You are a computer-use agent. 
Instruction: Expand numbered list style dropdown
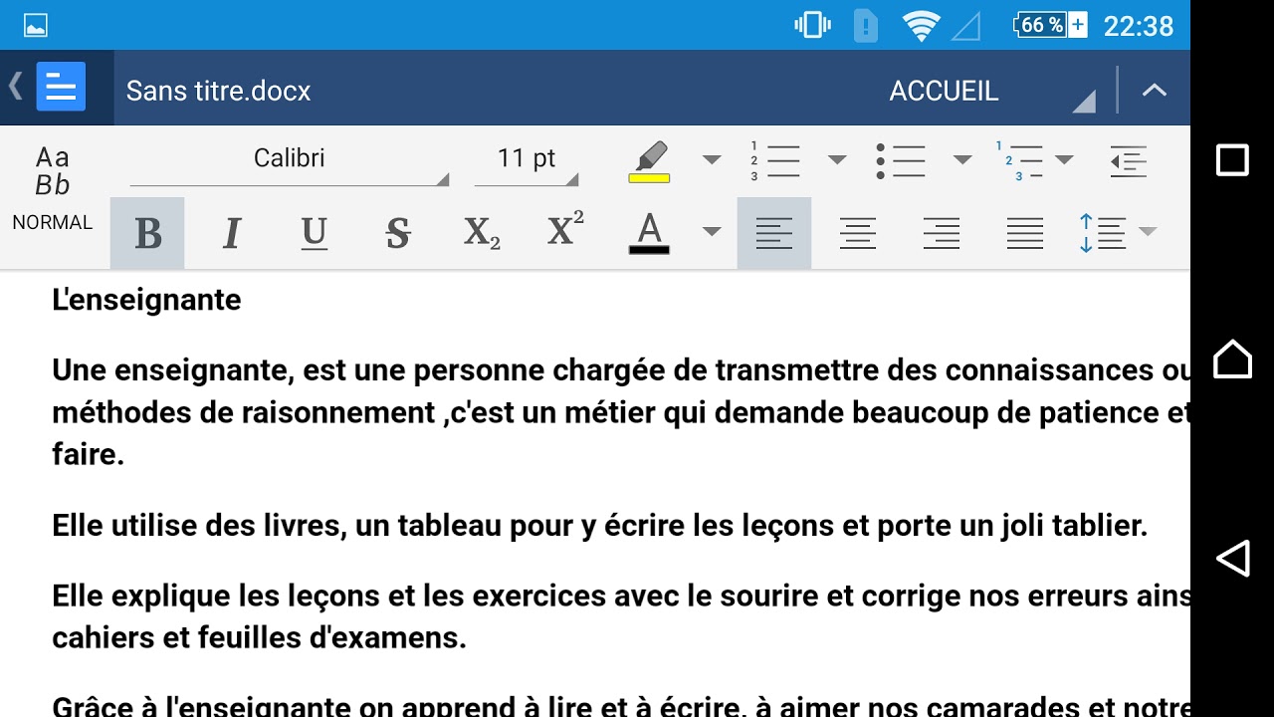coord(837,159)
